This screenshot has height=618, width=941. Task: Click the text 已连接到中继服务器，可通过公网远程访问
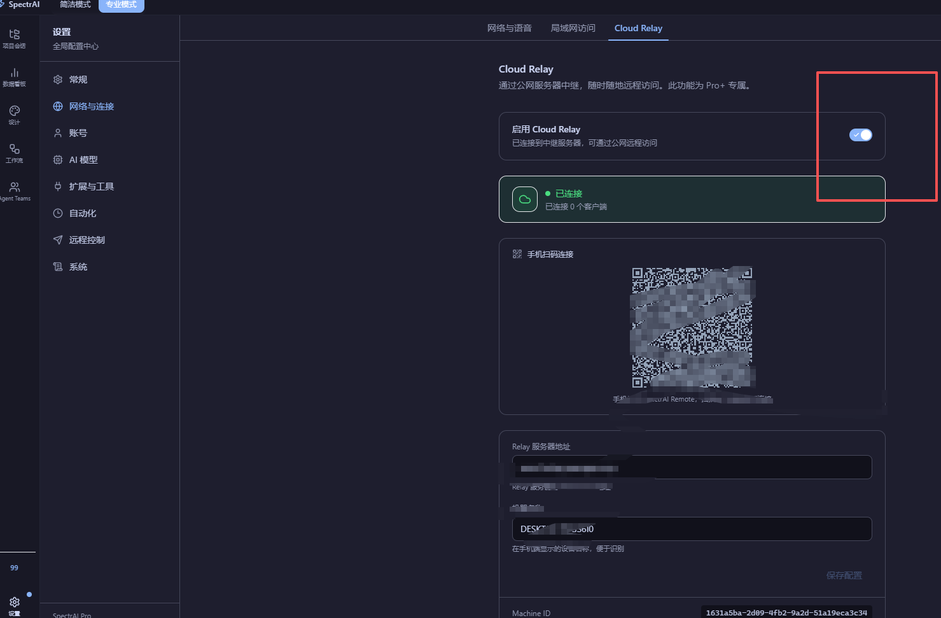pos(585,143)
